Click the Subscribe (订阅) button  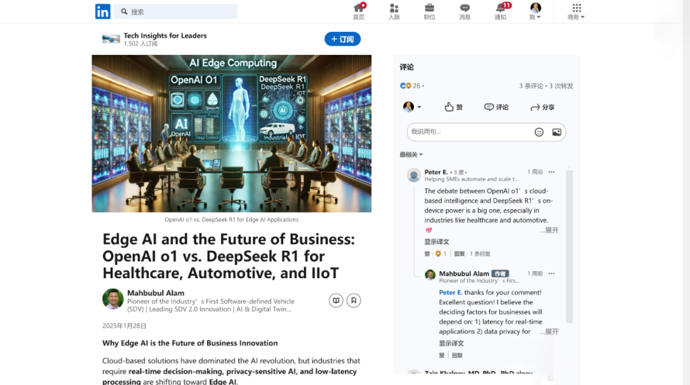pos(342,39)
